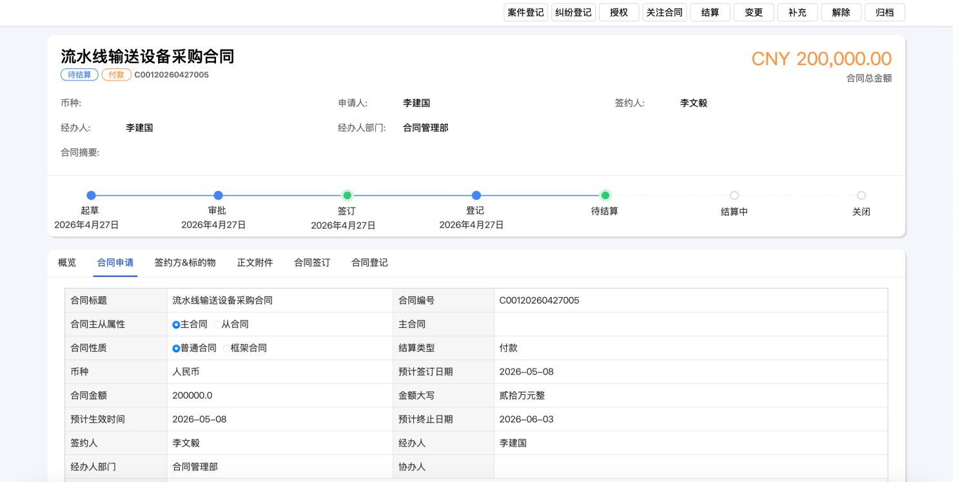This screenshot has width=958, height=482.
Task: Go to the 合同签订 tab
Action: coord(312,263)
